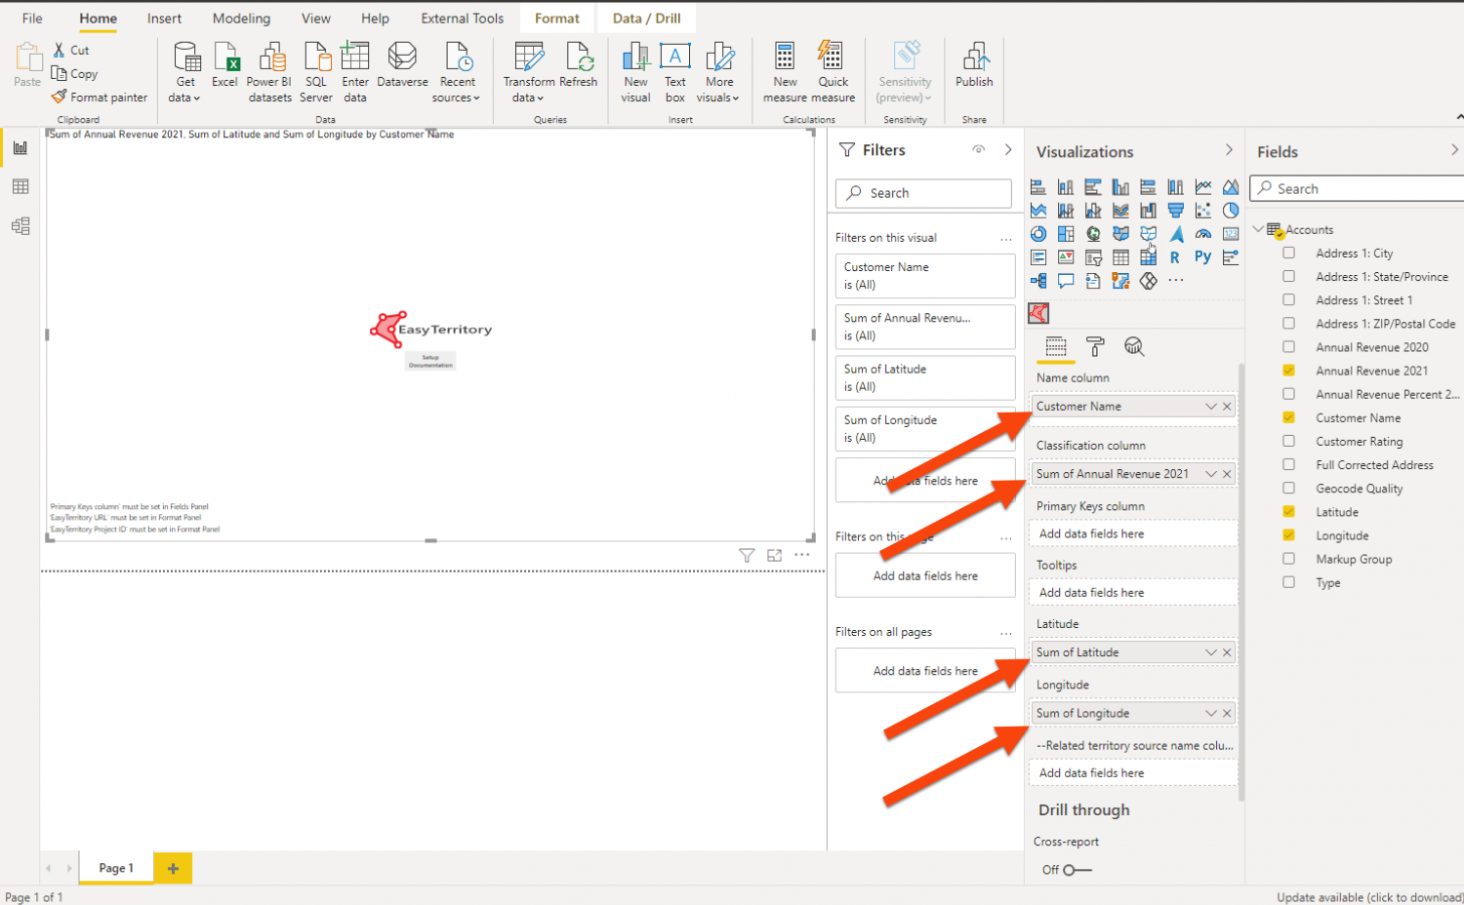The width and height of the screenshot is (1464, 905).
Task: Select the funnel chart visualization icon
Action: point(1175,210)
